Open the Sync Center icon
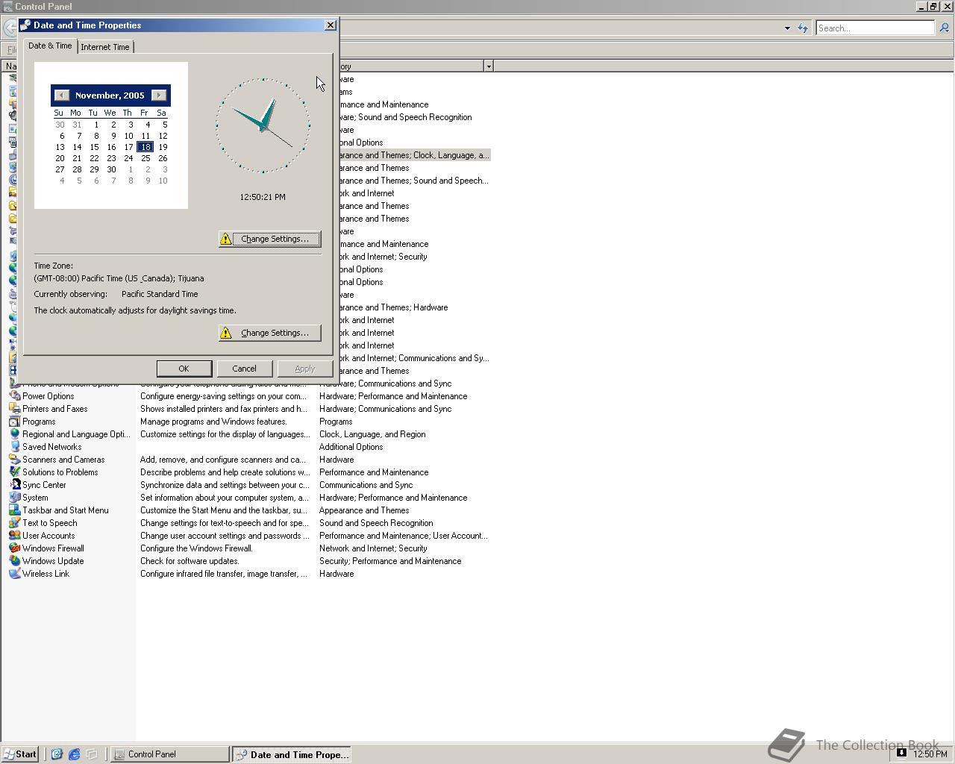Screen dimensions: 955x764 (14, 485)
